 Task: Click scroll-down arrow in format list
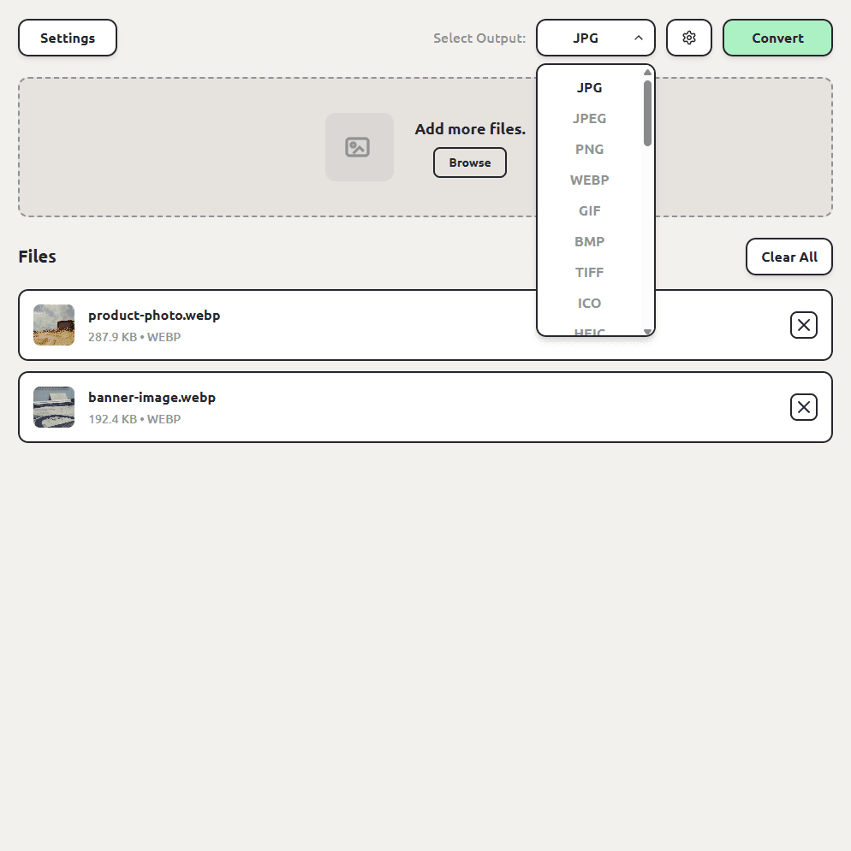pos(647,332)
